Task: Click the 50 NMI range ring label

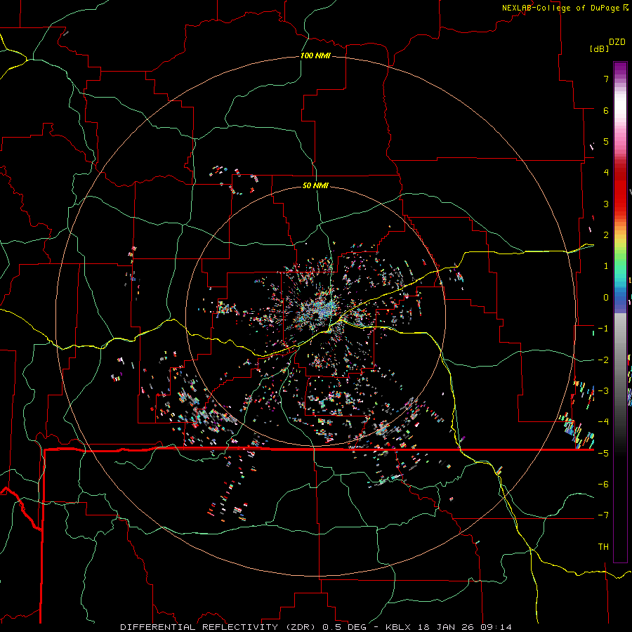Action: pos(315,185)
